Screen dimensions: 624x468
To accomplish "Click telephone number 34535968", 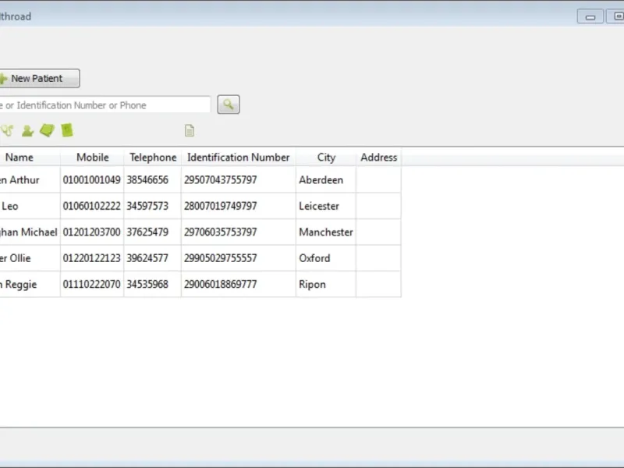I will (x=147, y=284).
